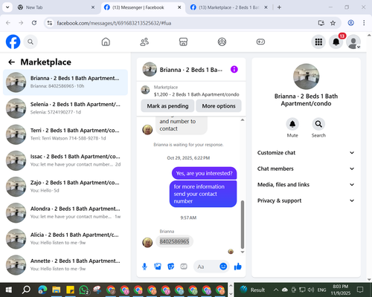Open the emoji picker smiley icon
This screenshot has width=372, height=297.
pos(223,267)
